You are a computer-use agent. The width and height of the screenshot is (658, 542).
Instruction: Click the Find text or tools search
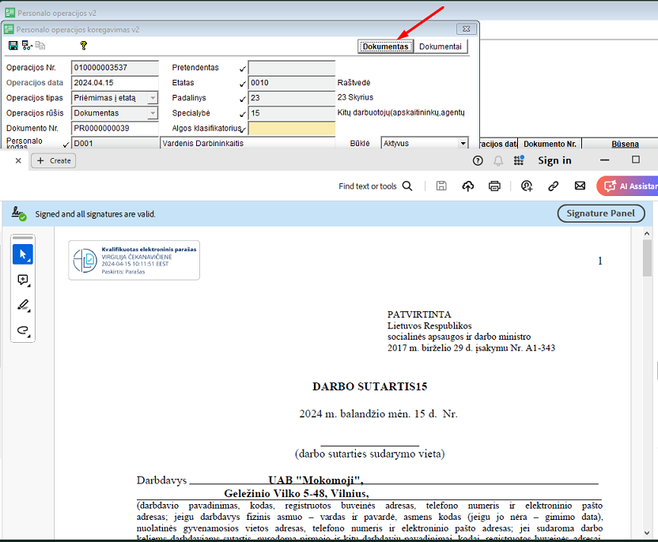375,186
